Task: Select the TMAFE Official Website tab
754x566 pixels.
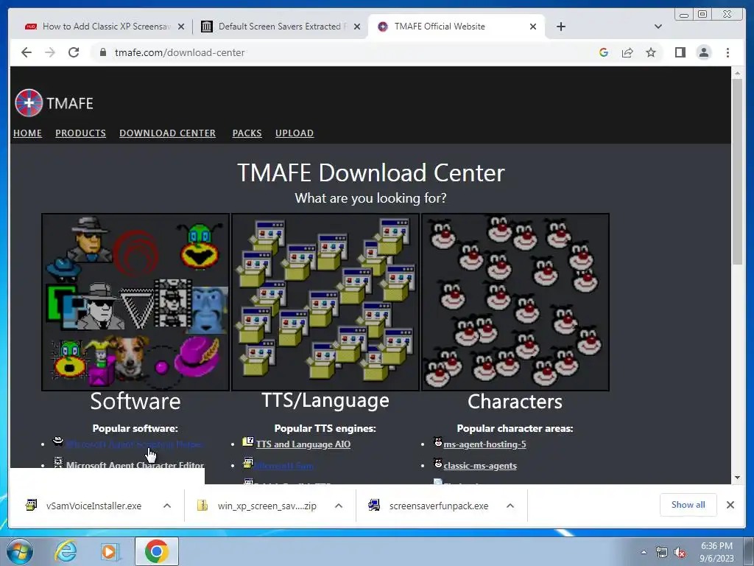Action: coord(457,27)
